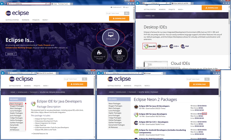Select the Packages browser tab in Neon 2 window
The image size is (231, 140).
pos(153,73)
